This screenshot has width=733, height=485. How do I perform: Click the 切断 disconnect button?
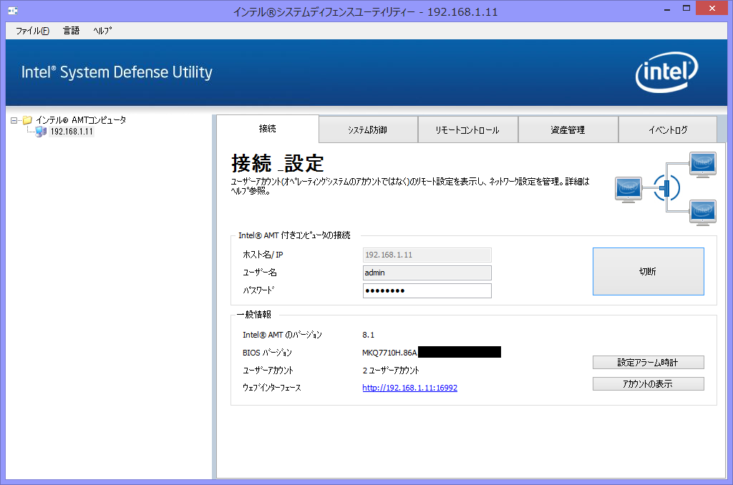click(x=648, y=271)
